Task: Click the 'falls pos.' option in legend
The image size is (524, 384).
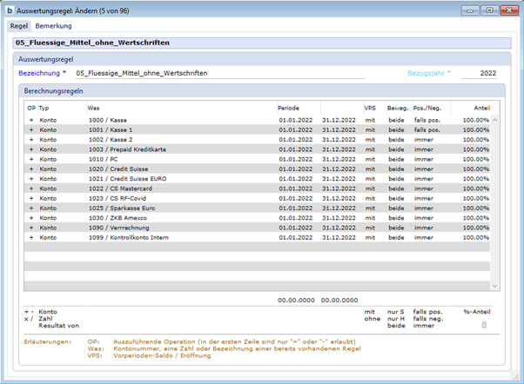Action: (427, 311)
